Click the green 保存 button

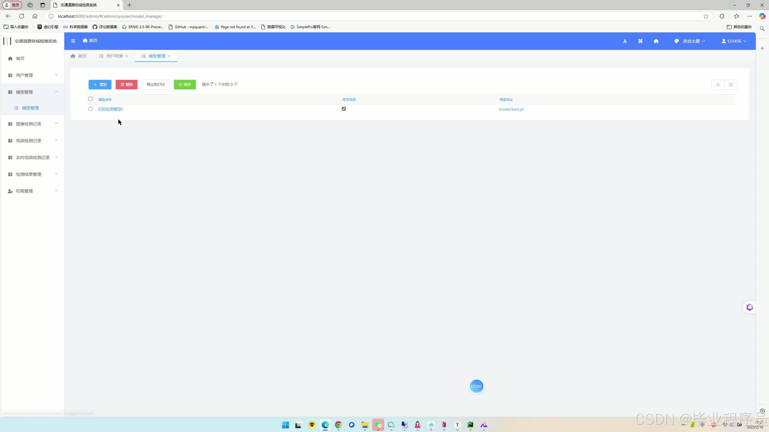tap(185, 85)
